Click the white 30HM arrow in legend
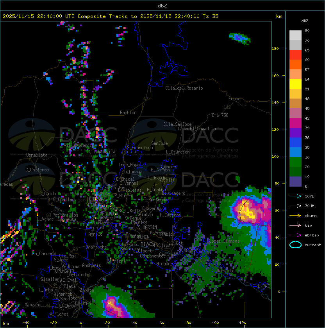Viewport: 325px width, 328px height. [295, 206]
